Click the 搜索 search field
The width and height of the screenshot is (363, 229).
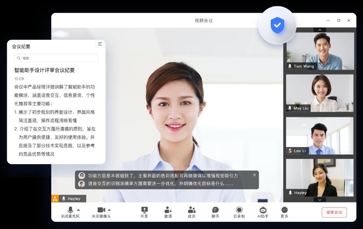click(x=56, y=58)
